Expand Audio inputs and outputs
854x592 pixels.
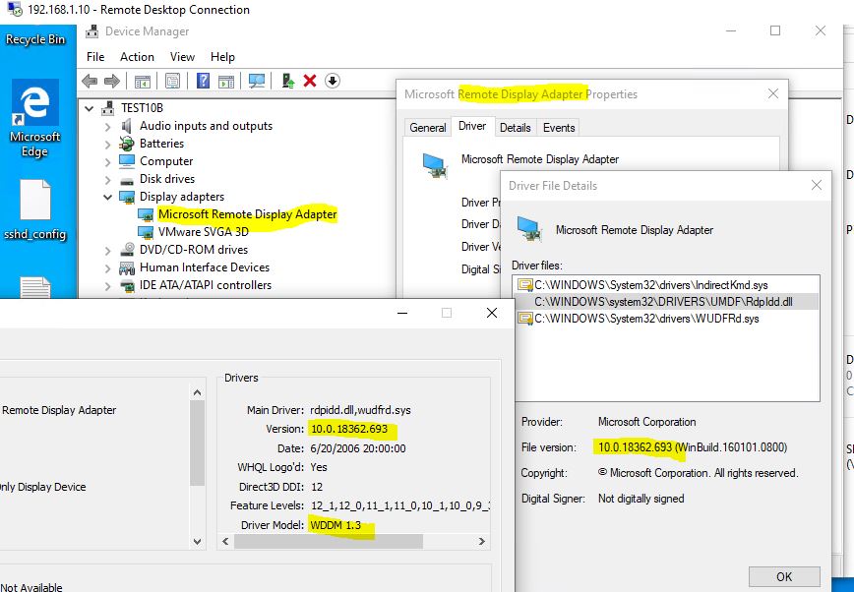(x=108, y=126)
